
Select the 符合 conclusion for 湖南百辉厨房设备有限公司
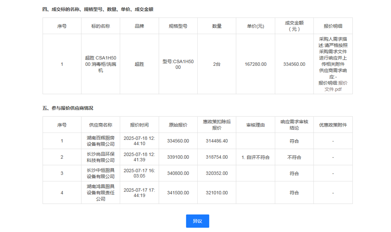pyautogui.click(x=294, y=141)
